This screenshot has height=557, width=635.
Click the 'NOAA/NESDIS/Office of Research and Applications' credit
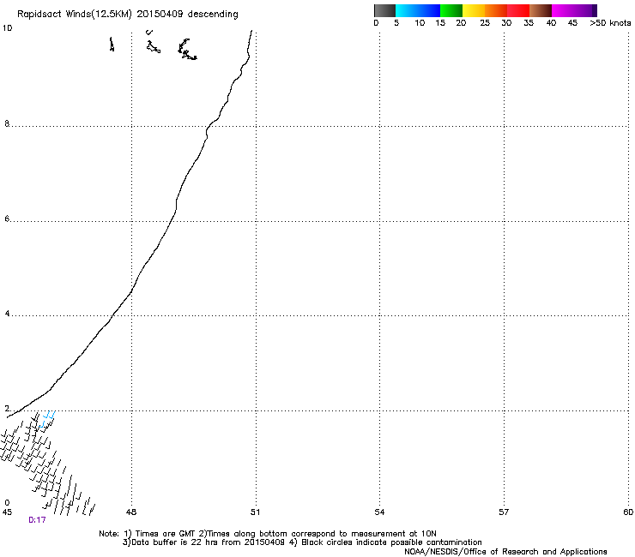click(x=505, y=552)
